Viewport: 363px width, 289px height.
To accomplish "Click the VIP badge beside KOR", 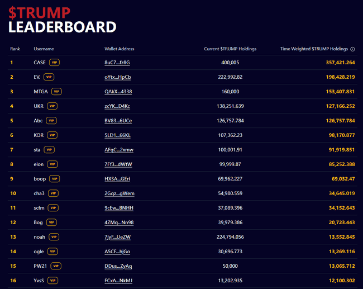I will pos(52,135).
